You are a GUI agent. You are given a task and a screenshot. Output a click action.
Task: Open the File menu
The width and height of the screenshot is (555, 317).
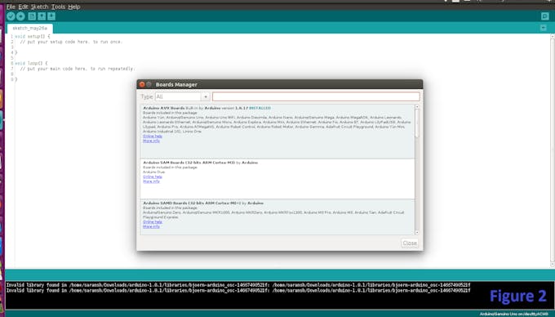tap(11, 7)
